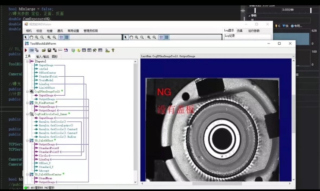Toggle the fine grid icon in right DVision toolbar
320x191 pixels.
coord(167,37)
